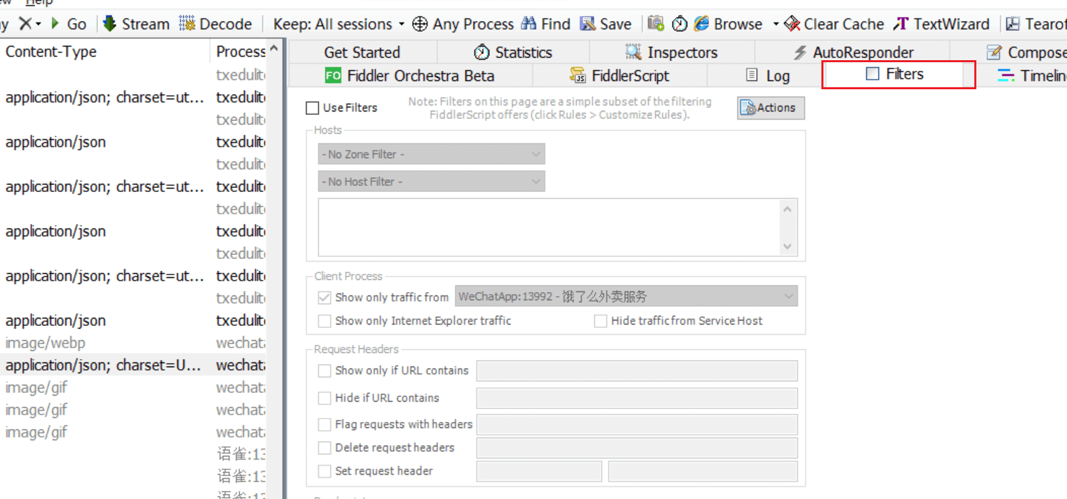Click the Clear Cache icon
The image size is (1067, 499).
(792, 24)
